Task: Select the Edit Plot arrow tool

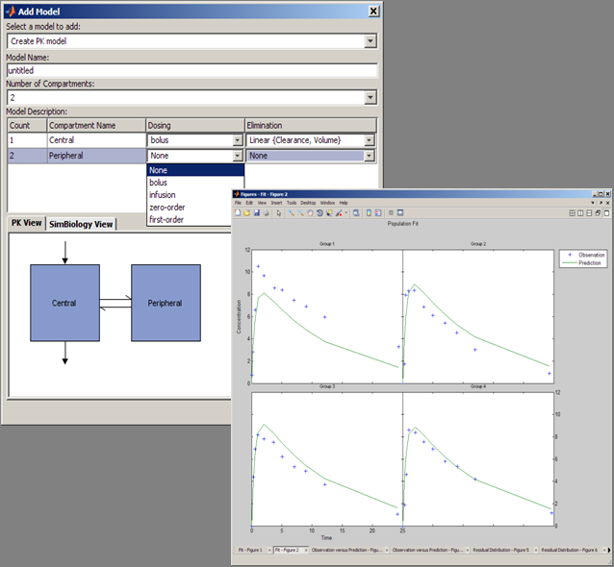Action: [279, 213]
